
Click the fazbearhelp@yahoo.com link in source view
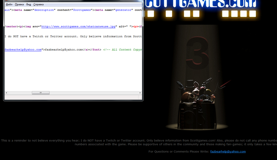click(x=23, y=50)
